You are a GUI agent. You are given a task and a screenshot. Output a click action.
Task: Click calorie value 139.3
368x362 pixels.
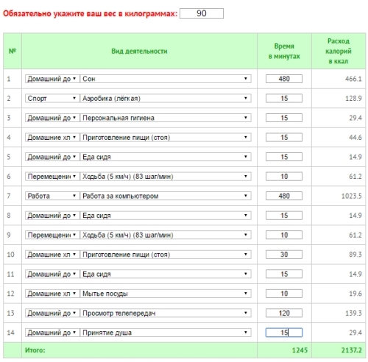tap(353, 313)
